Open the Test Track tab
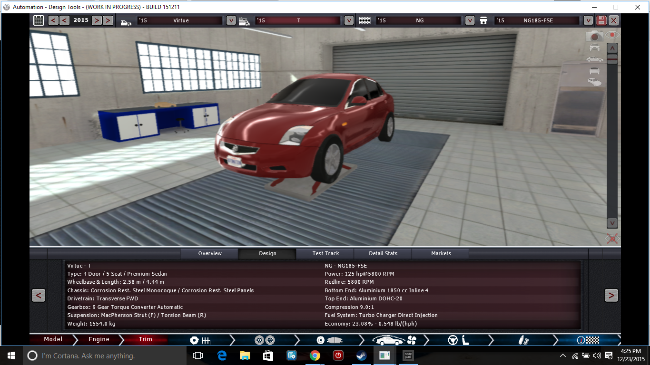Viewport: 650px width, 365px height. pyautogui.click(x=326, y=254)
